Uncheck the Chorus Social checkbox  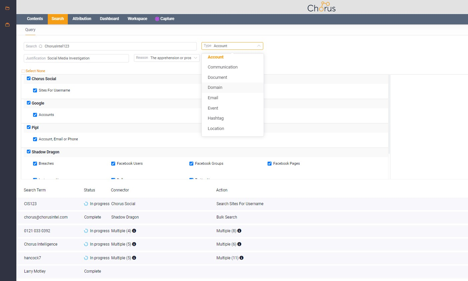pos(29,79)
